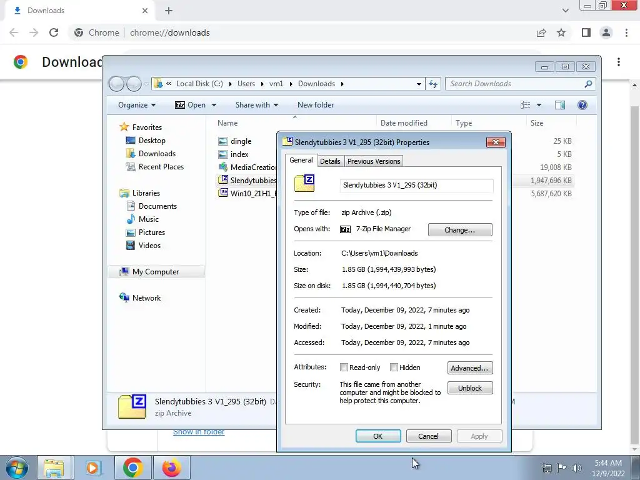This screenshot has height=480, width=640.
Task: Expand the arrow after Downloads in breadcrumb
Action: coord(342,84)
